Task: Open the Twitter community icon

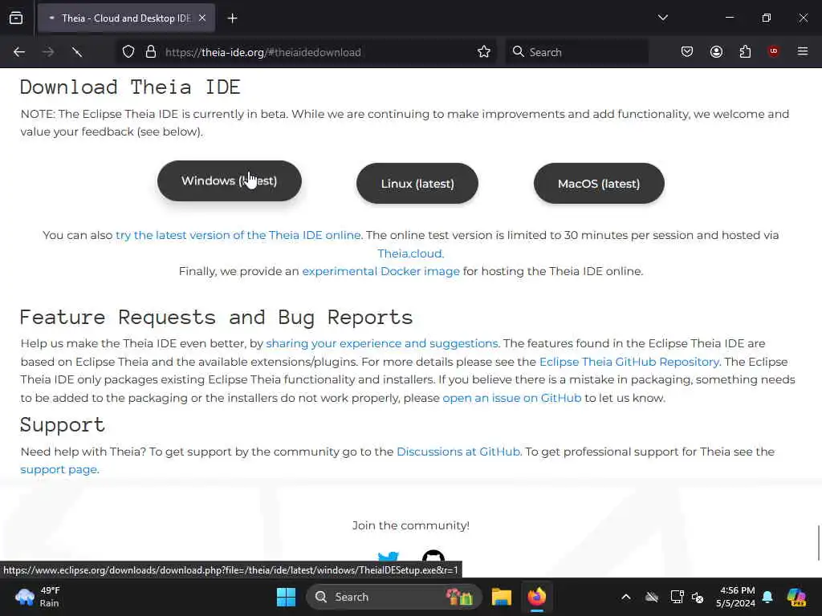Action: (x=389, y=557)
